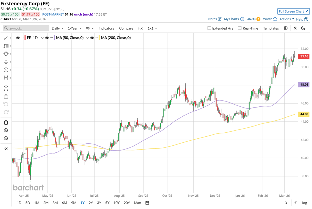Enable the Real-Time checkbox

pyautogui.click(x=240, y=28)
